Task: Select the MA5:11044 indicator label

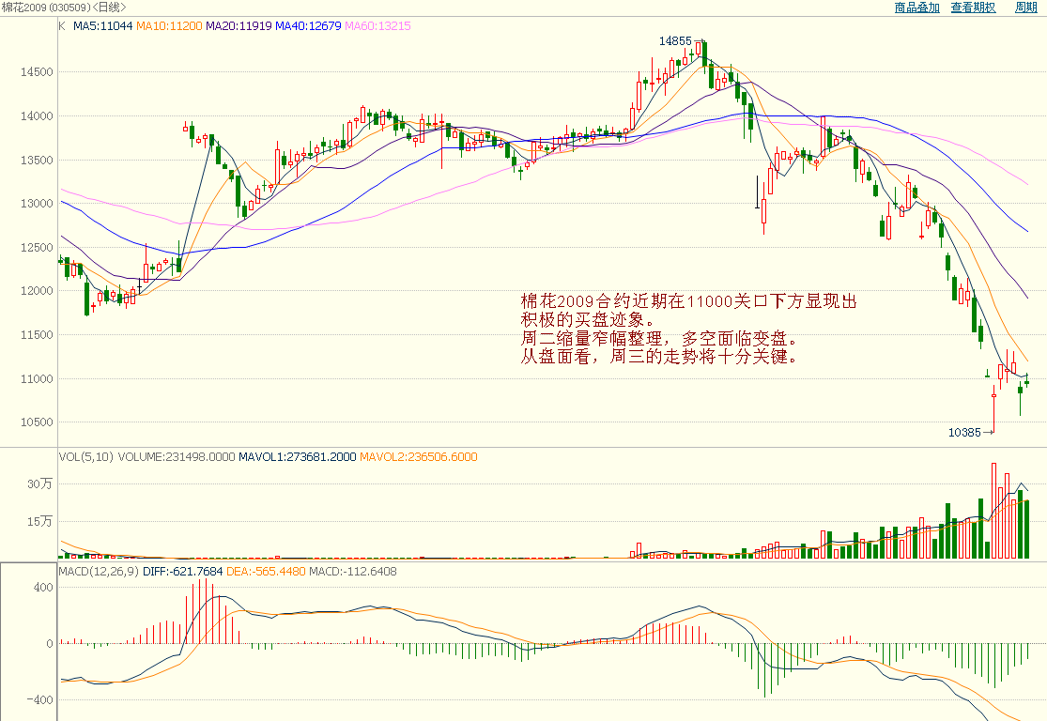Action: 100,26
